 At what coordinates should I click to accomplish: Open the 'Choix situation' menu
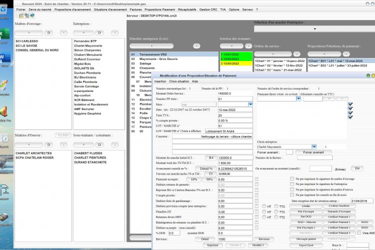click(179, 81)
